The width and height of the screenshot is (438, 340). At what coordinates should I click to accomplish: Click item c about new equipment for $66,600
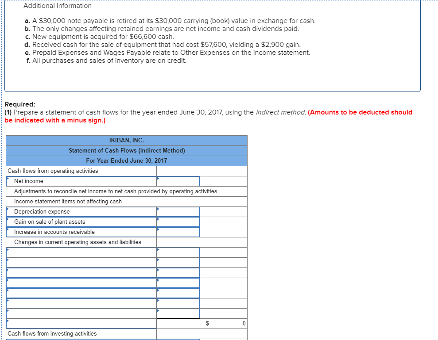[x=100, y=37]
